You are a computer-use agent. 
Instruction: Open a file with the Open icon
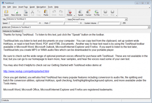click(x=6, y=13)
